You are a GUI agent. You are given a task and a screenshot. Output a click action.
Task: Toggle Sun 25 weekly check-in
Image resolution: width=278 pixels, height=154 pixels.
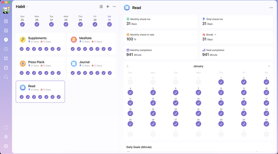tap(22, 24)
